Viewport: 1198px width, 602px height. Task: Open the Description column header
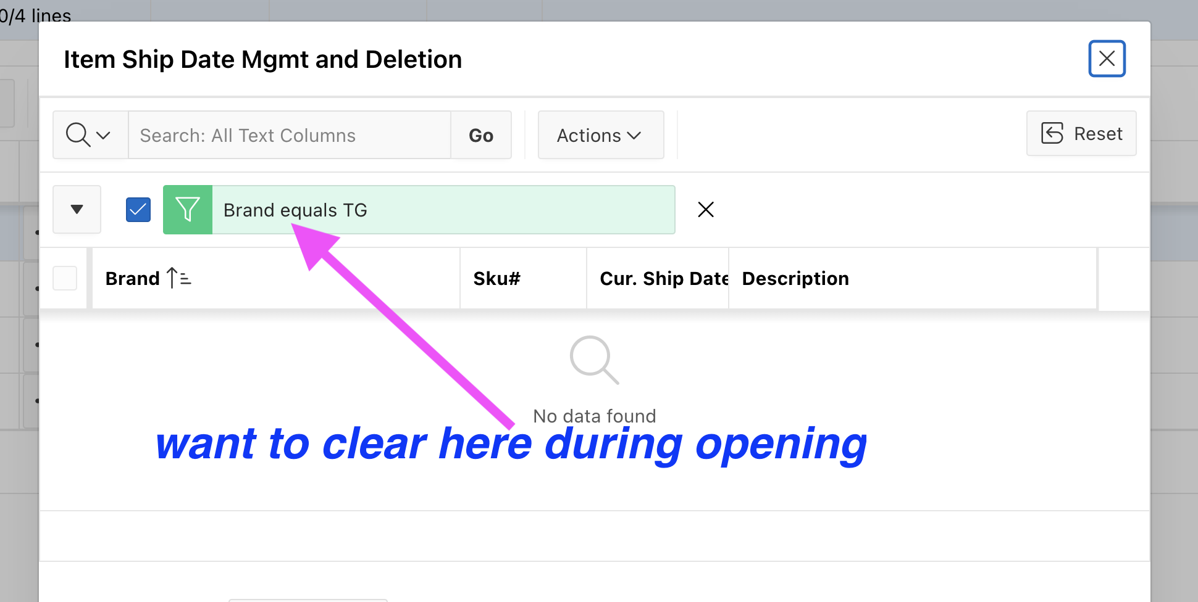[x=913, y=278]
